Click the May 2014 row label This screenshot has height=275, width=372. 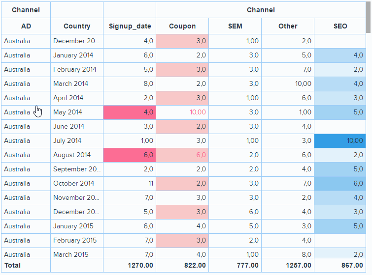(68, 112)
